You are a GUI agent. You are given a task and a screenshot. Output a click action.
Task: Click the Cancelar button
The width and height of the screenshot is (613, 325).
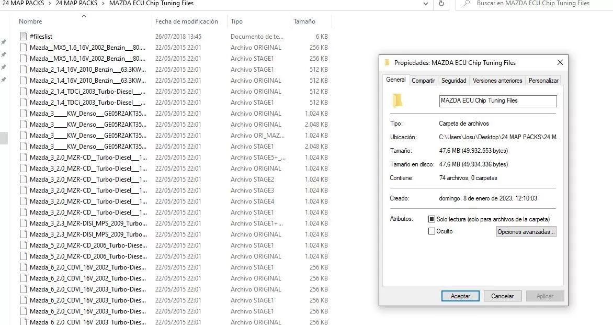(502, 296)
